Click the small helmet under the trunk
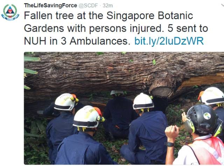Viewport: 224px width, 166px height. (117, 92)
